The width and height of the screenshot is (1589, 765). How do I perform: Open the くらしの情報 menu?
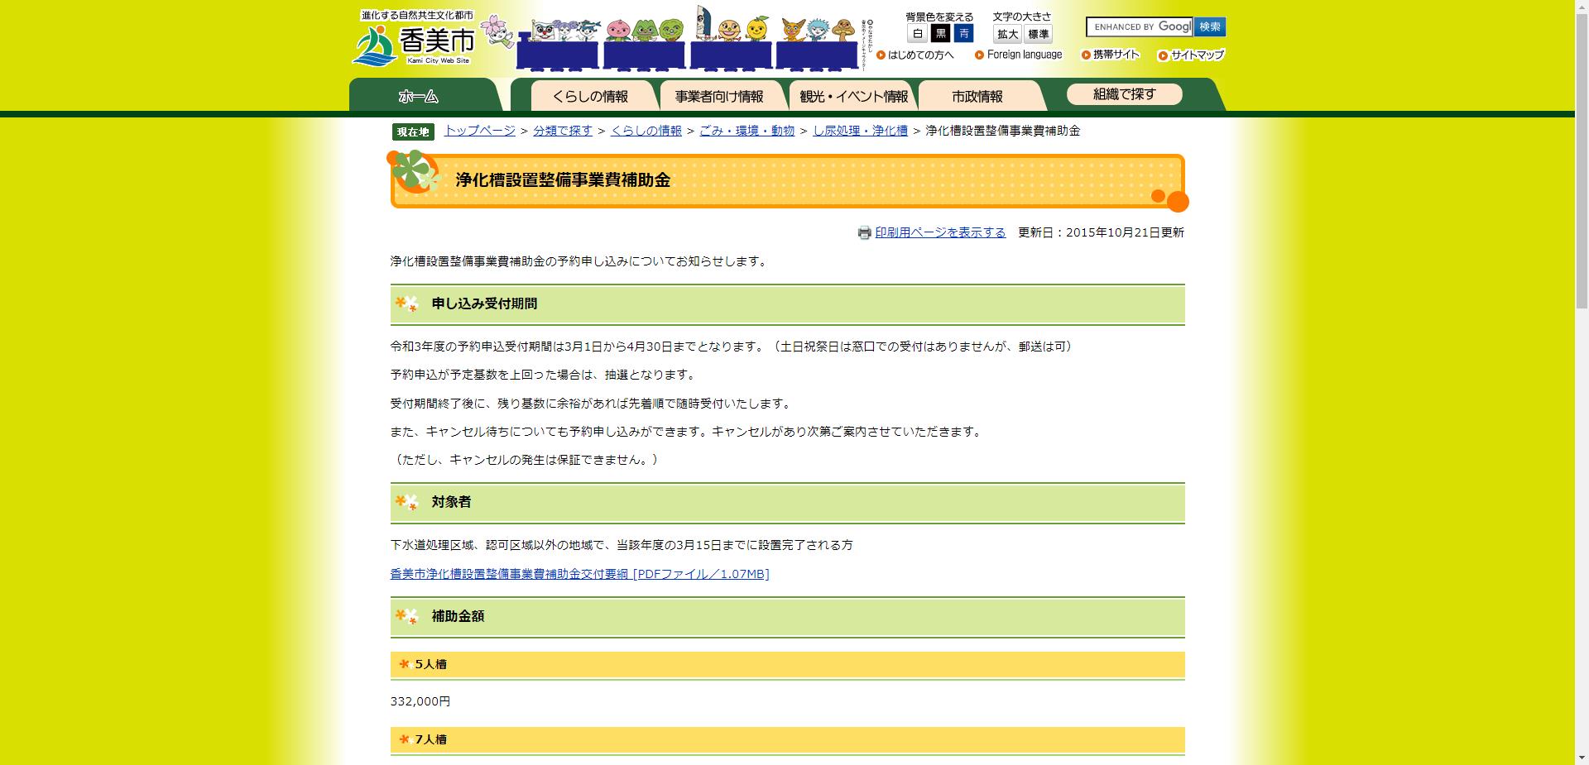593,95
